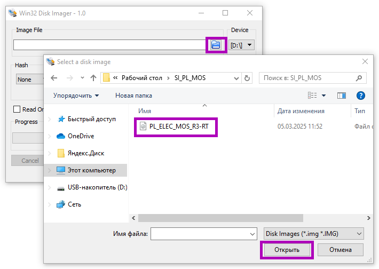Sort by Дата изменения column header
This screenshot has width=379, height=269.
[x=301, y=111]
